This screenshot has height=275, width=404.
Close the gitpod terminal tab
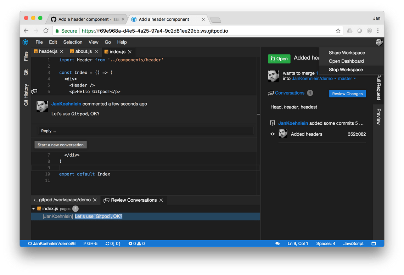pyautogui.click(x=95, y=200)
